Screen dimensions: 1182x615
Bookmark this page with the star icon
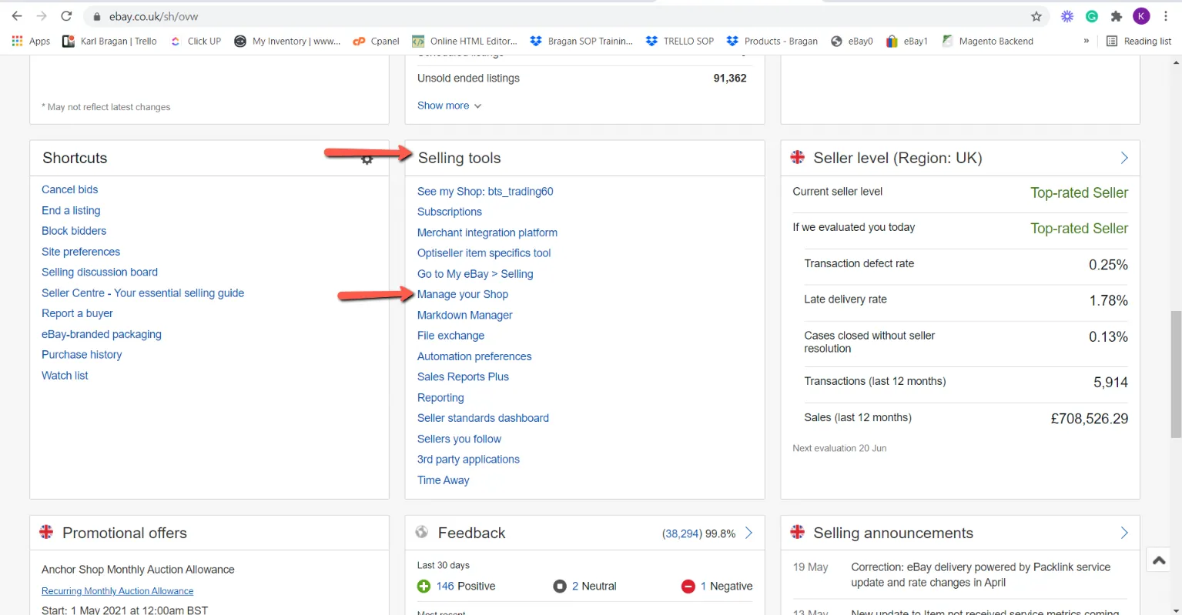coord(1036,16)
